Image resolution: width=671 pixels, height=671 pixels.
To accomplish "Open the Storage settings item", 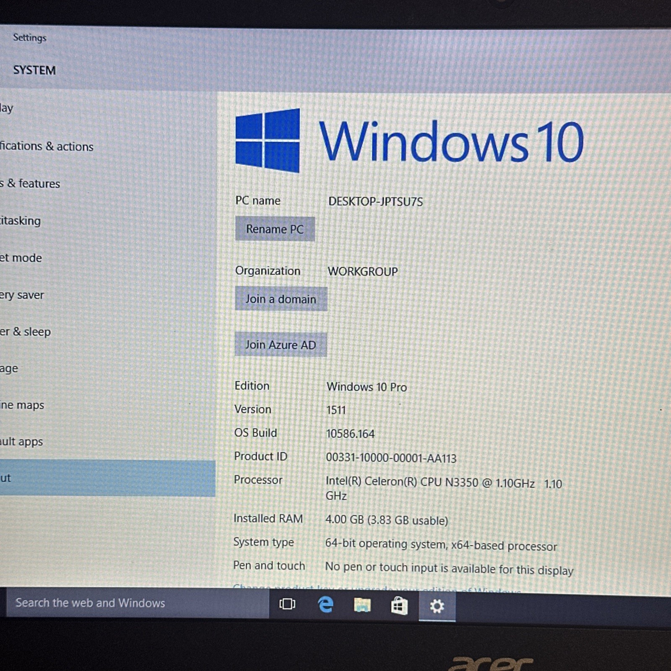I will click(x=9, y=369).
